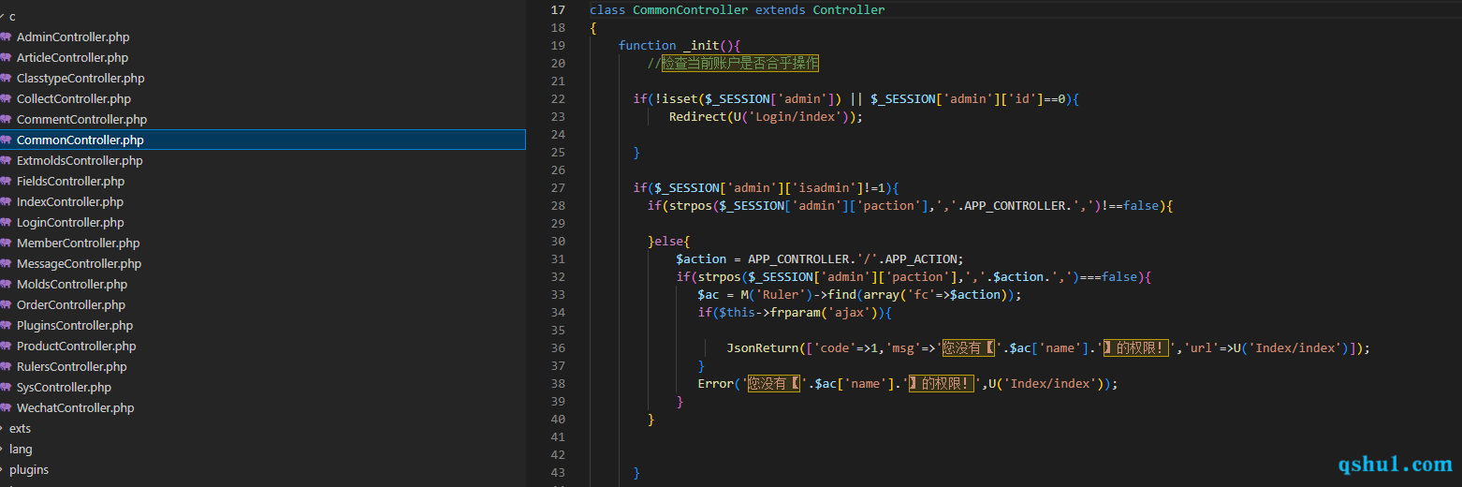This screenshot has height=487, width=1462.
Task: Select ClasstypeController.php in explorer
Action: [80, 79]
